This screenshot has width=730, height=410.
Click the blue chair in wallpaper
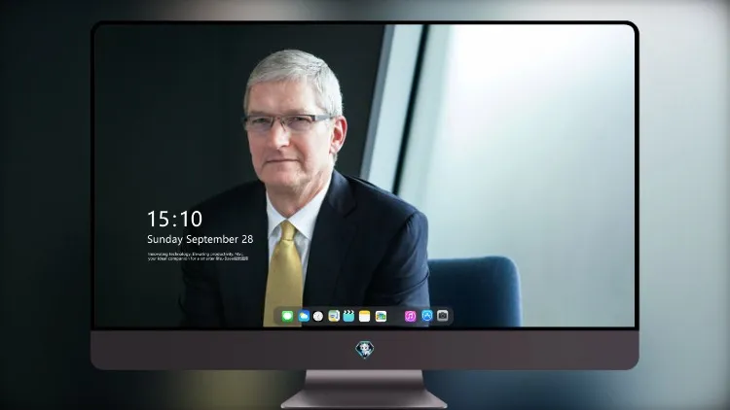(475, 290)
